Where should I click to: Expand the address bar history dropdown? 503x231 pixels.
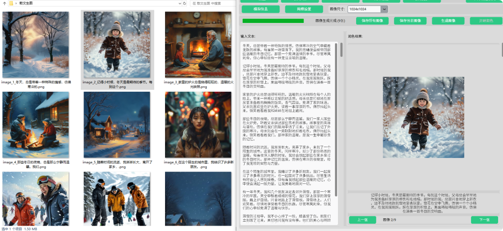(180, 3)
